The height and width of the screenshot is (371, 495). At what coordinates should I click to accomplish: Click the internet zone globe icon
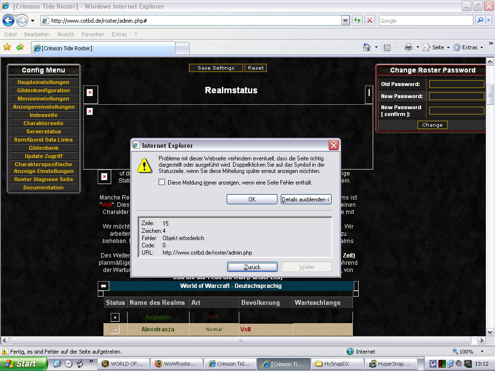coord(350,352)
